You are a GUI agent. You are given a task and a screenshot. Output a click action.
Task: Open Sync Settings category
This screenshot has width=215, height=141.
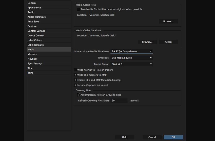[49, 64]
